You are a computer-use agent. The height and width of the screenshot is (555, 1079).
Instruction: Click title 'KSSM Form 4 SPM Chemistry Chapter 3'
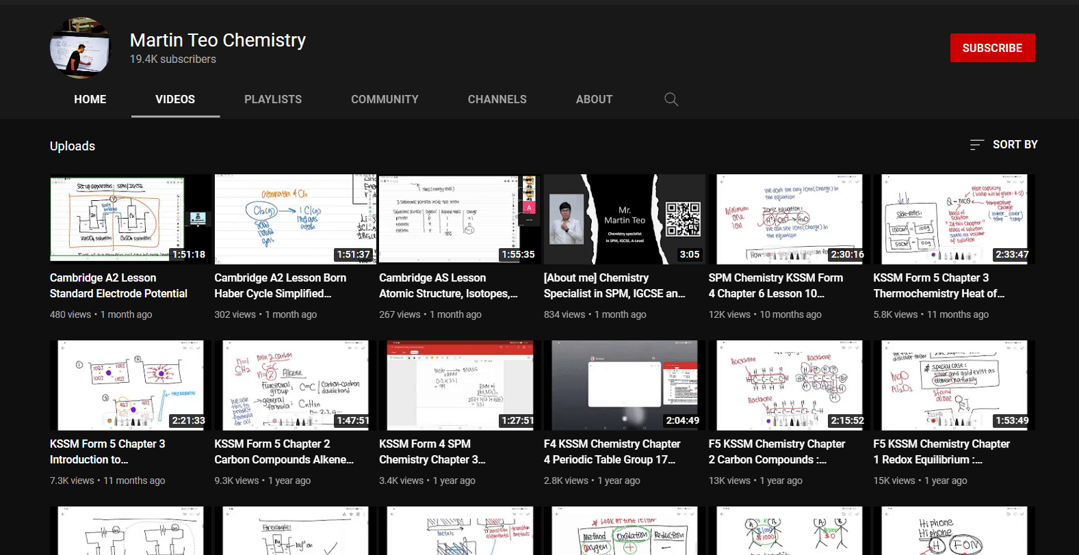coord(432,452)
